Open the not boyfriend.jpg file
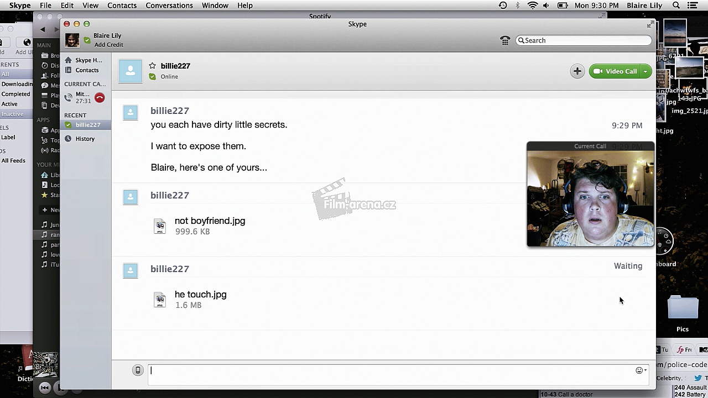This screenshot has width=708, height=398. [x=210, y=221]
